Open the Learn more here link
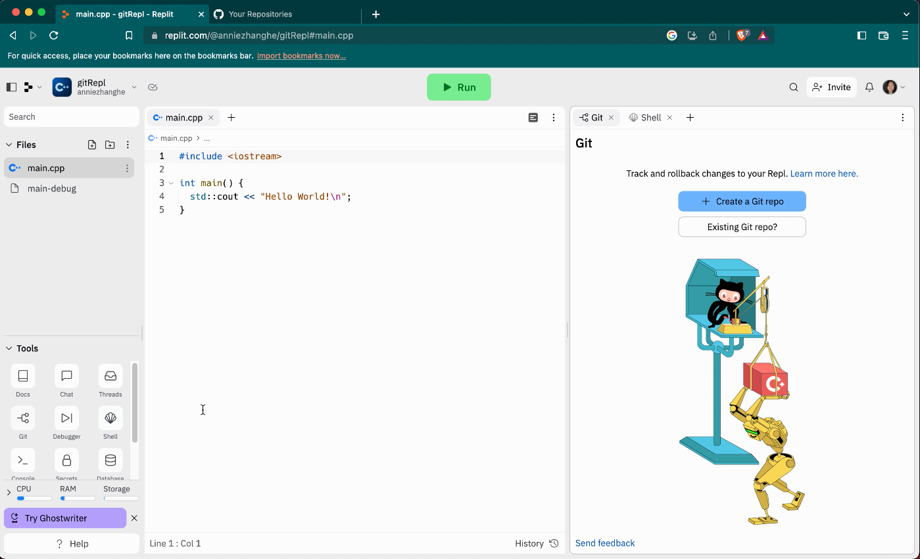 click(x=823, y=173)
